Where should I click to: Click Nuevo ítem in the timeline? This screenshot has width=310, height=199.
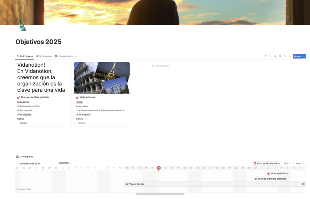[24, 189]
